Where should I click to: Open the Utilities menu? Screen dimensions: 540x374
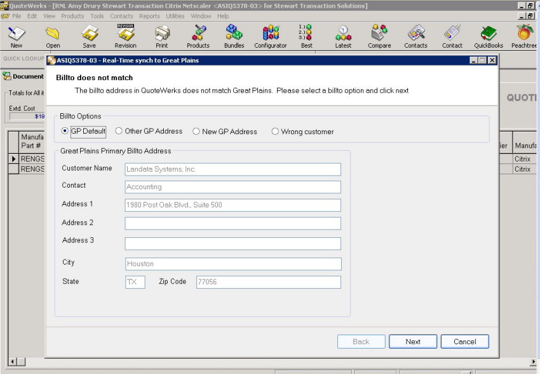[175, 16]
